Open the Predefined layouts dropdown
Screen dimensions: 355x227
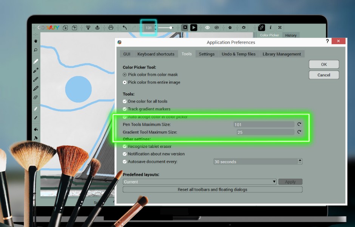coord(274,182)
